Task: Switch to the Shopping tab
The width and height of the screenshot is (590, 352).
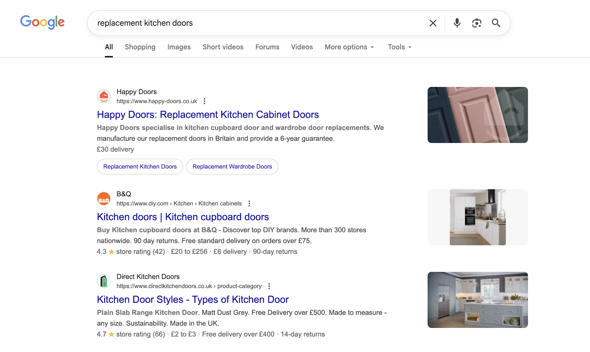Action: pyautogui.click(x=140, y=47)
